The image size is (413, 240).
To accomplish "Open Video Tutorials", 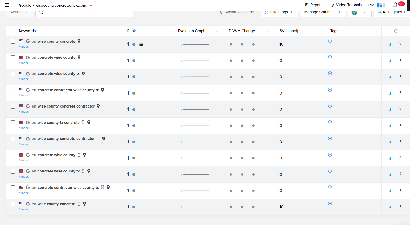I will (346, 5).
